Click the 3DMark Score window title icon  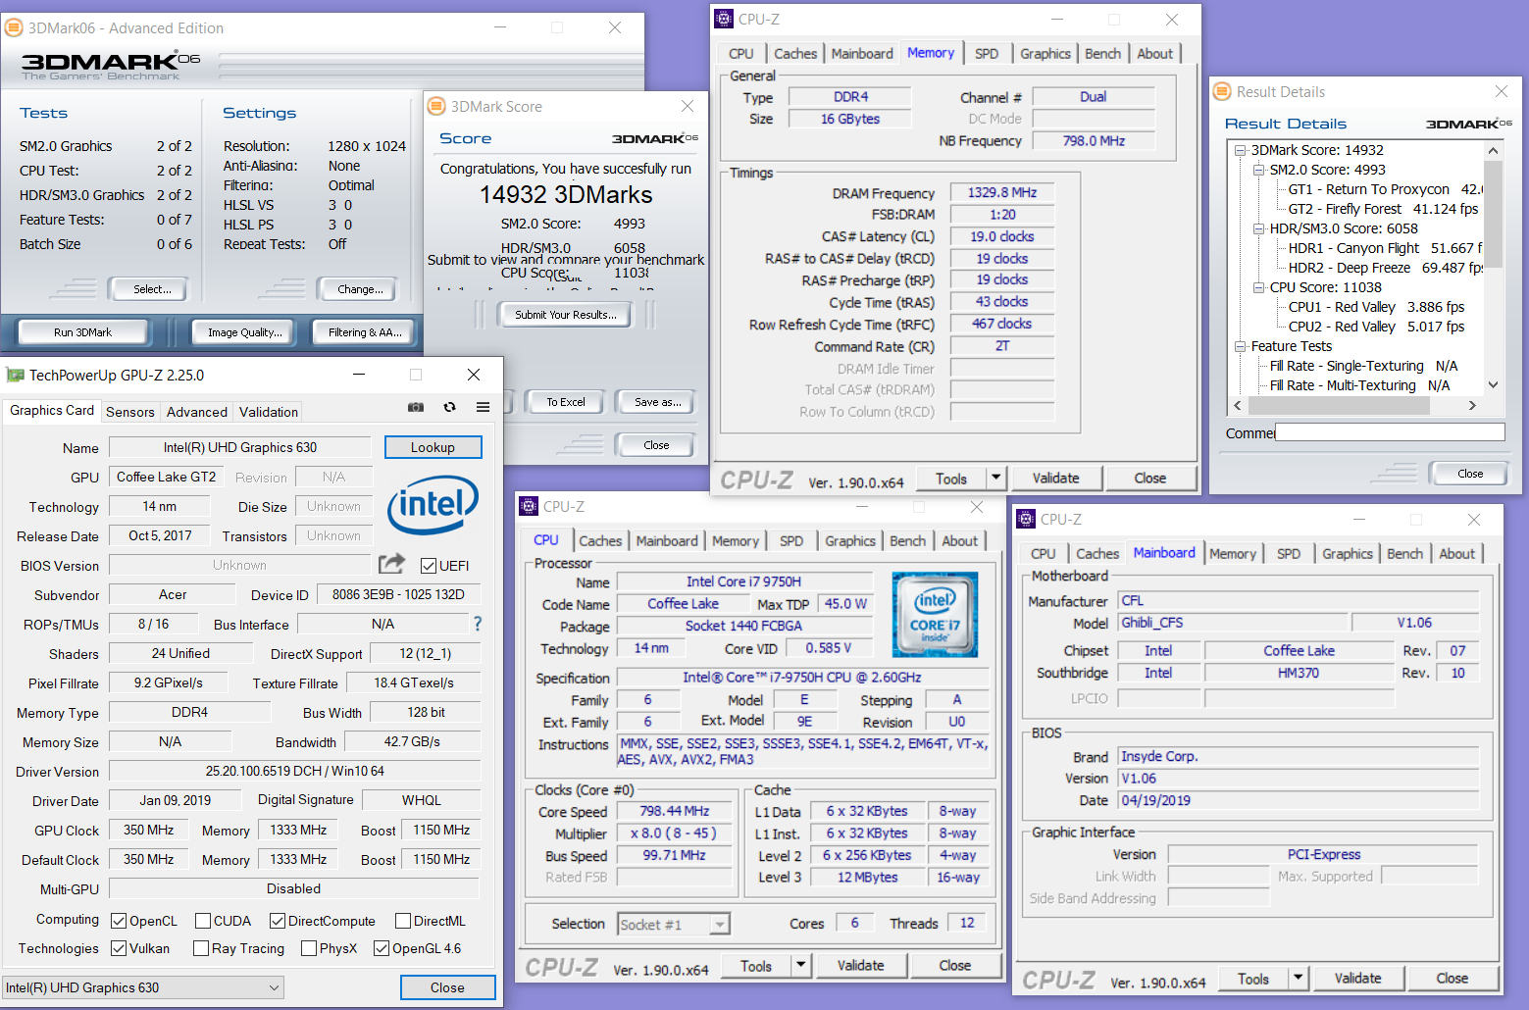(x=436, y=106)
